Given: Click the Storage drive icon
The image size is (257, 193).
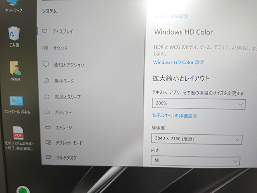Looking at the screenshot, I should tap(48, 127).
